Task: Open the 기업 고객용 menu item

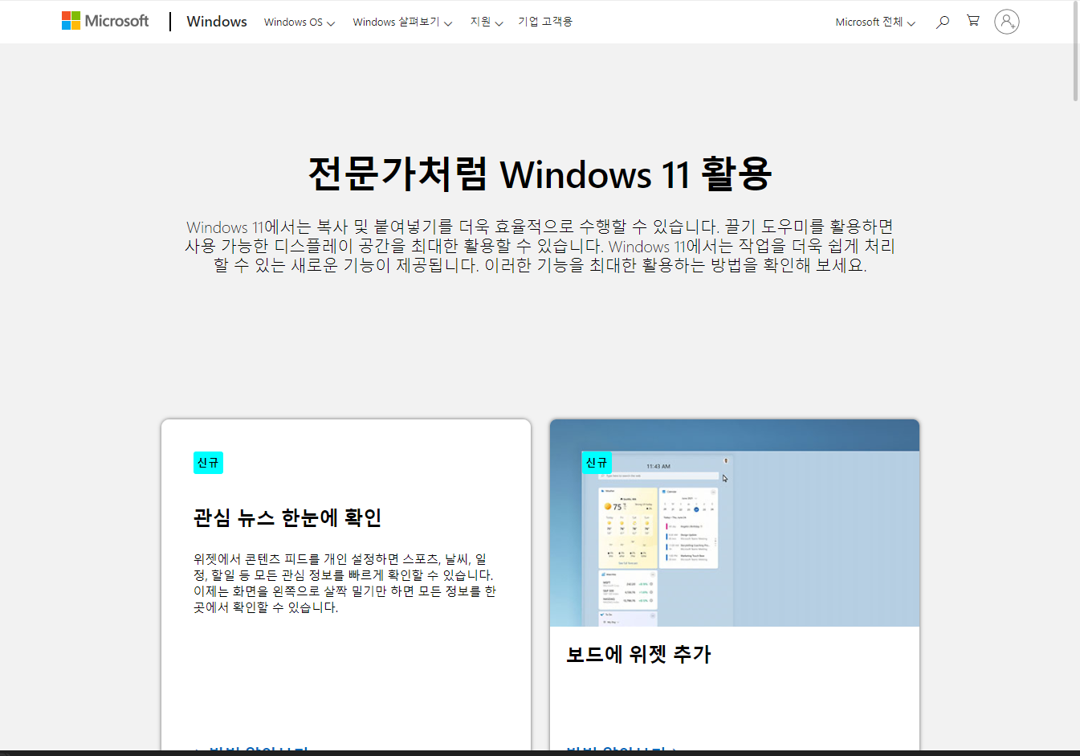Action: [545, 22]
